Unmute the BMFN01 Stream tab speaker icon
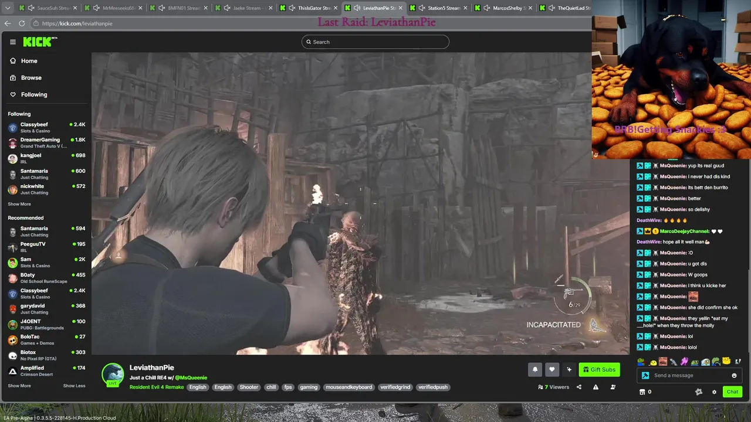This screenshot has height=422, width=751. click(161, 8)
